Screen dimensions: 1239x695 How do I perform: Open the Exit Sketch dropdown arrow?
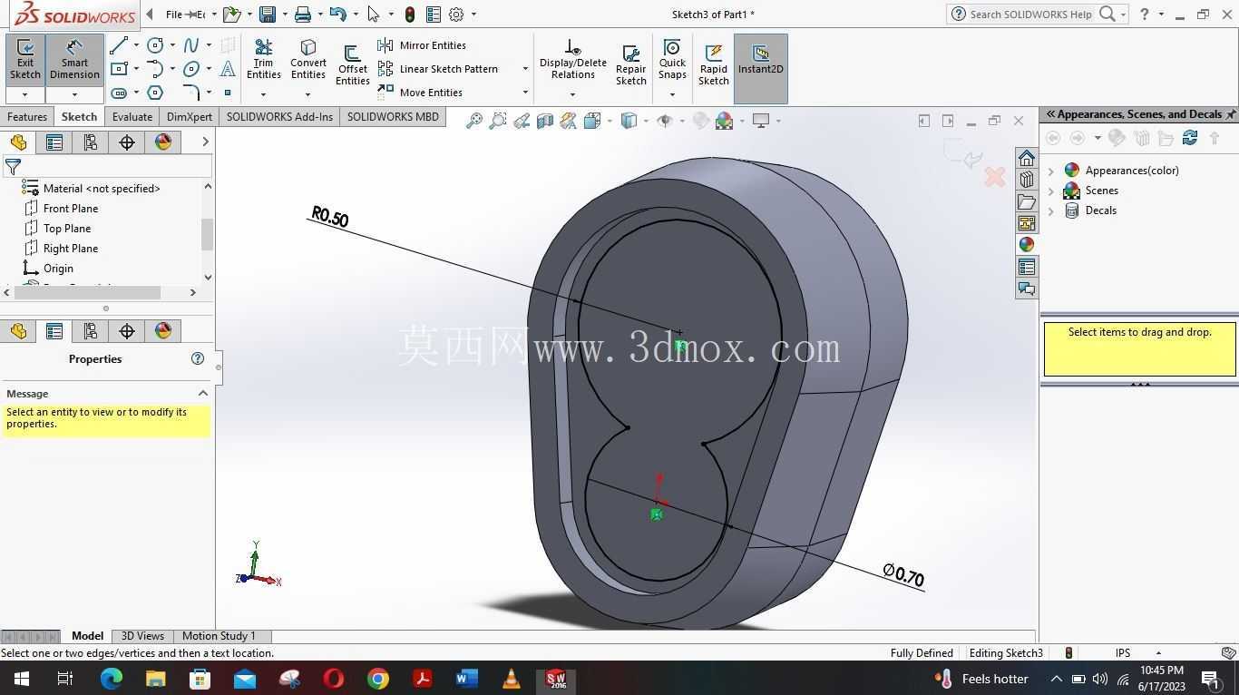coord(24,94)
